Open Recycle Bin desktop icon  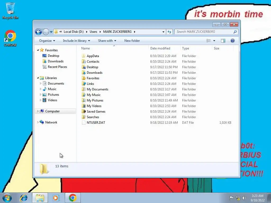10,11
